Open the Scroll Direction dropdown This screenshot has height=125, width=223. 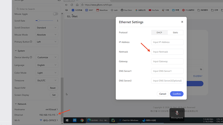47,28
